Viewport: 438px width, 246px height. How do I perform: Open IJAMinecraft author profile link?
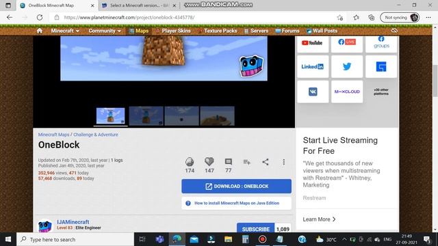pos(73,222)
